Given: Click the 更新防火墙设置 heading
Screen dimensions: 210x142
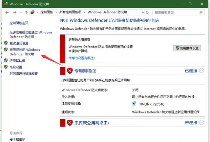Looking at the screenshot, I should pyautogui.click(x=79, y=40).
